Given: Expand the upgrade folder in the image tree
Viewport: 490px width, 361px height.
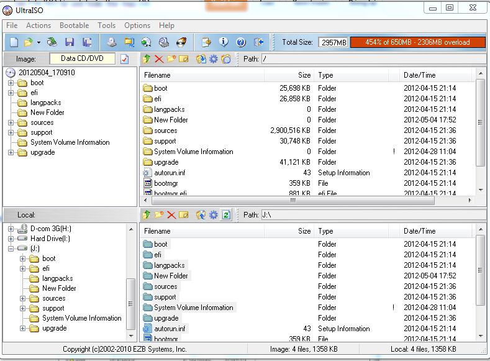Looking at the screenshot, I should (x=11, y=152).
